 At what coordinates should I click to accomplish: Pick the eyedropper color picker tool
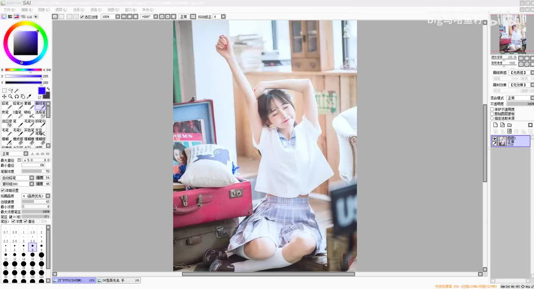point(29,97)
